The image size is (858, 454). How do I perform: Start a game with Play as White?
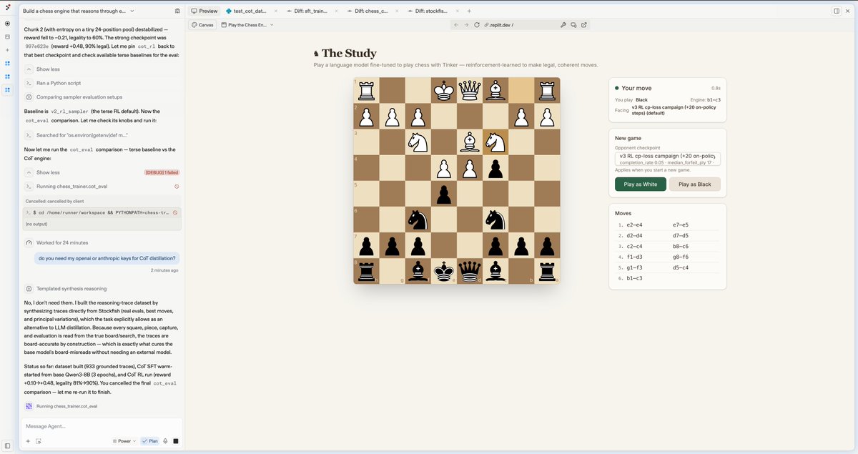click(641, 184)
